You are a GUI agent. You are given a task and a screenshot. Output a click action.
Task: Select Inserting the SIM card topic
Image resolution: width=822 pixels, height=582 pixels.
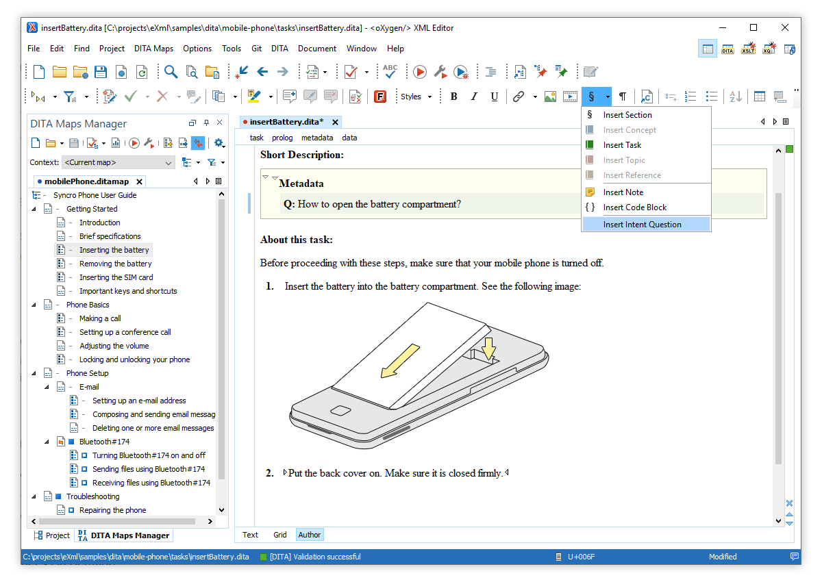pos(116,277)
